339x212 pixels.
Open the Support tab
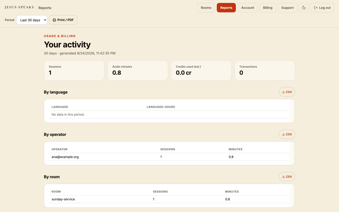click(287, 7)
